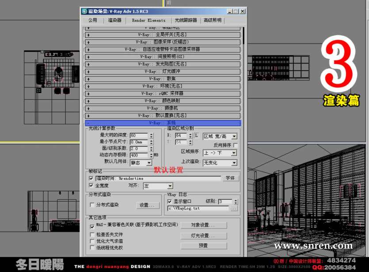Screen dimensions: 369x272
Task: Click the VRayLog.txt path field
Action: click(198, 209)
